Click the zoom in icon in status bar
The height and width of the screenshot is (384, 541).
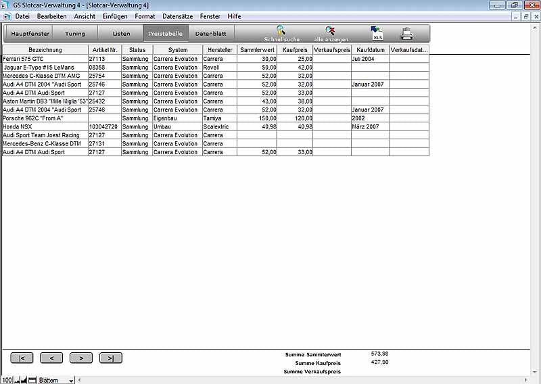(24, 381)
